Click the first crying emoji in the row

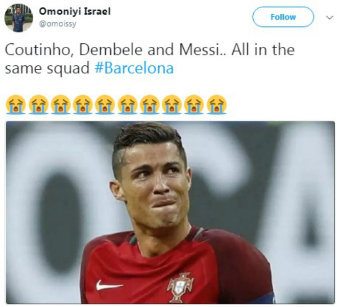coord(15,105)
